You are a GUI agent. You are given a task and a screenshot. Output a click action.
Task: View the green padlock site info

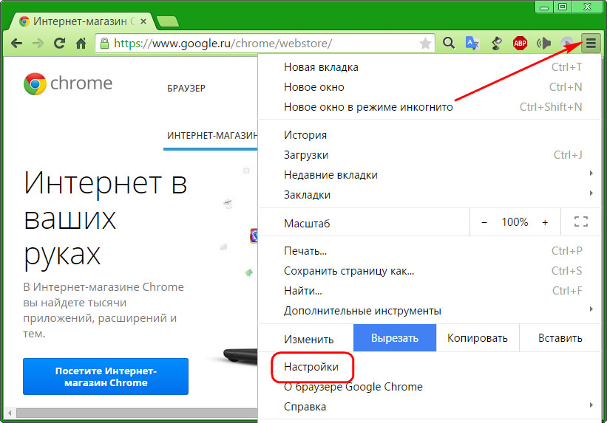click(x=104, y=44)
